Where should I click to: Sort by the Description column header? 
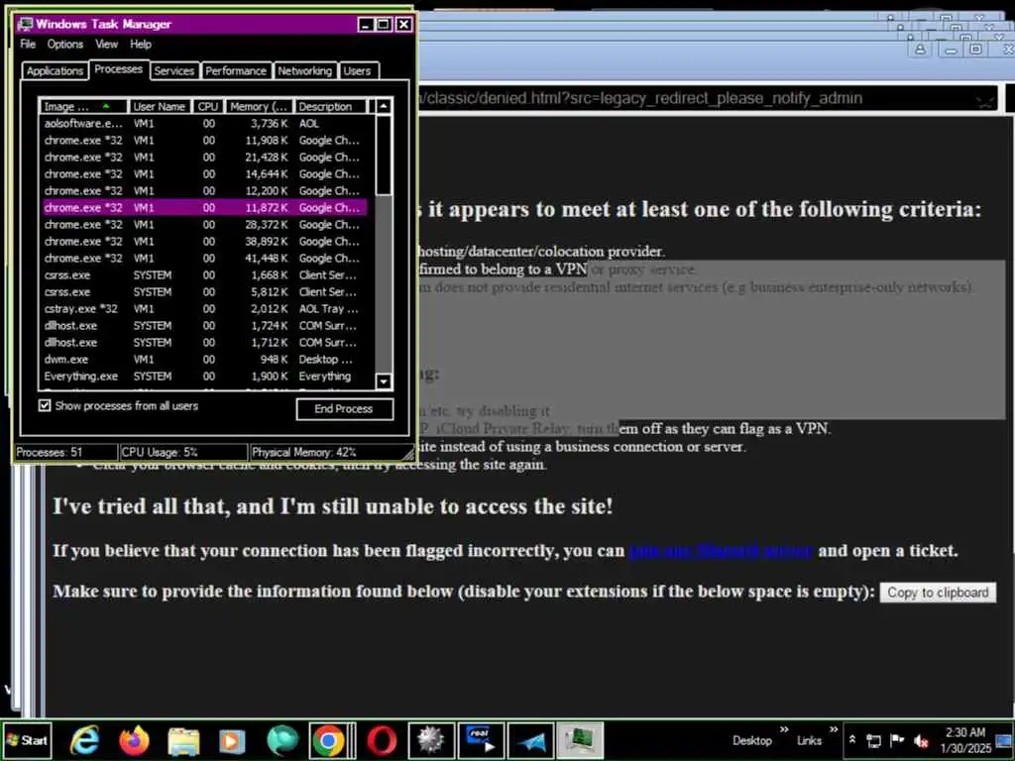tap(331, 107)
